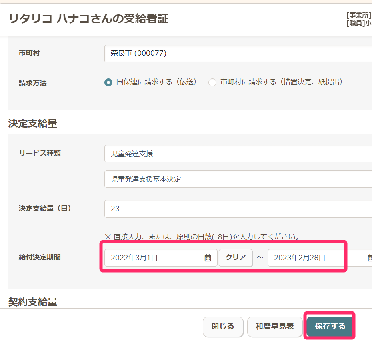The width and height of the screenshot is (372, 343).
Task: Open end date calendar picker icon
Action: tap(370, 258)
